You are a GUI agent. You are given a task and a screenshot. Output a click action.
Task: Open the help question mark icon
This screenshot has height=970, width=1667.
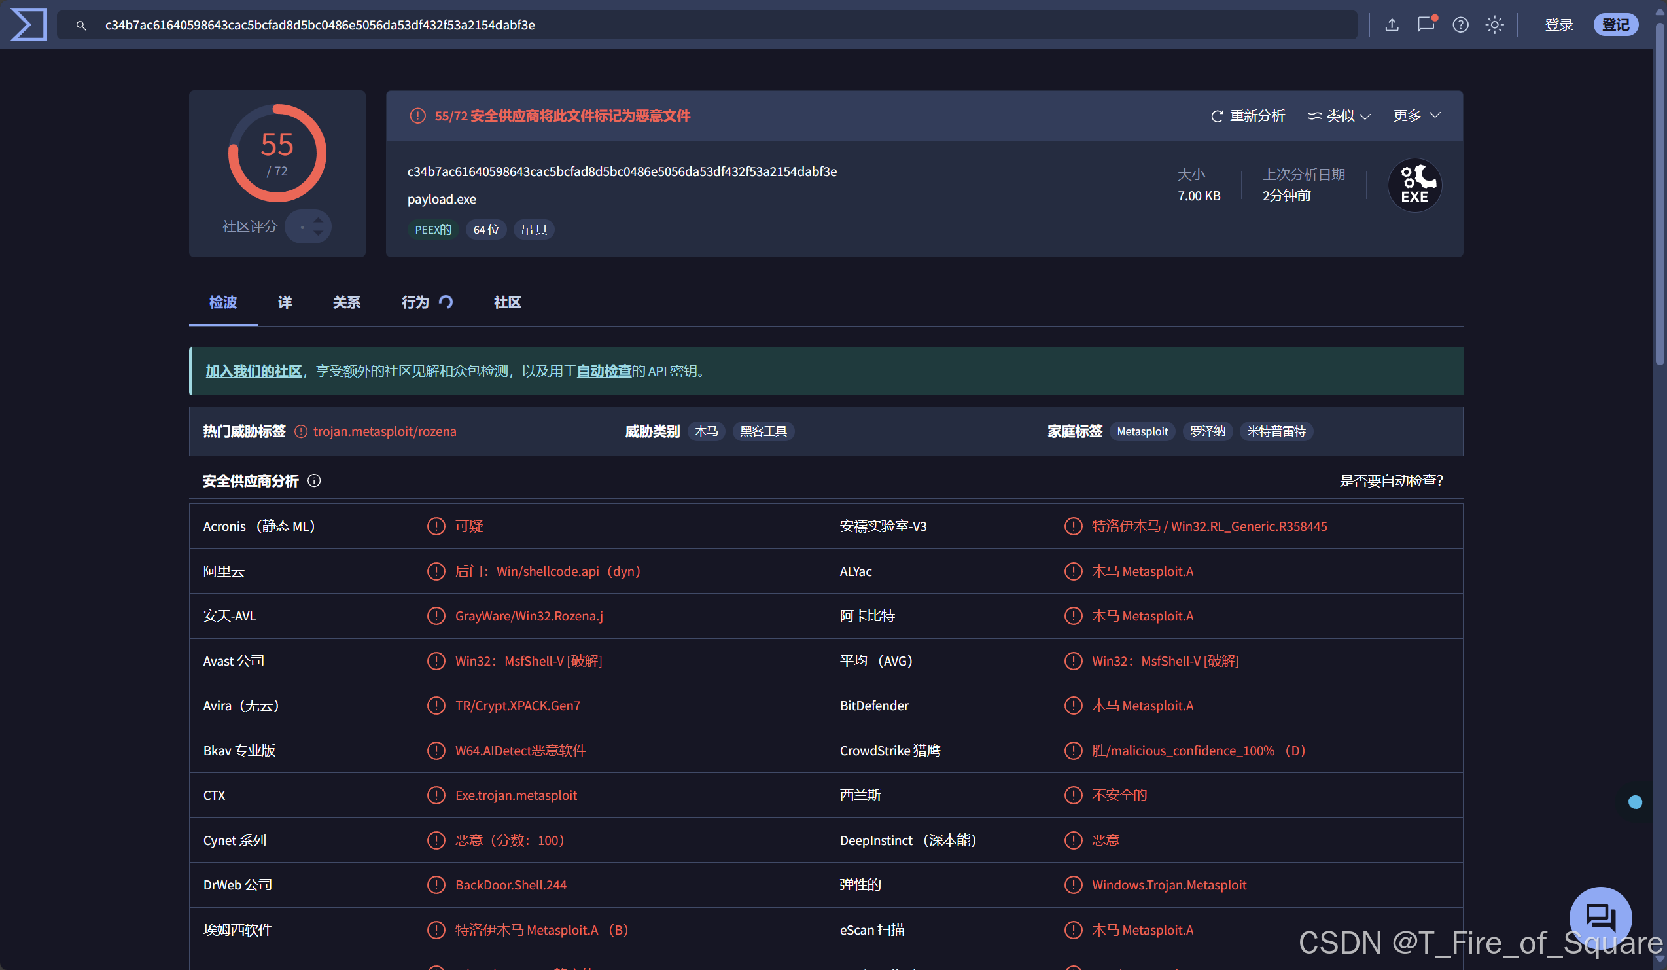tap(1460, 25)
